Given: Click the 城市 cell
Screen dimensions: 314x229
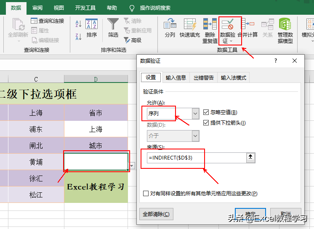Looking at the screenshot, I should [96, 146].
